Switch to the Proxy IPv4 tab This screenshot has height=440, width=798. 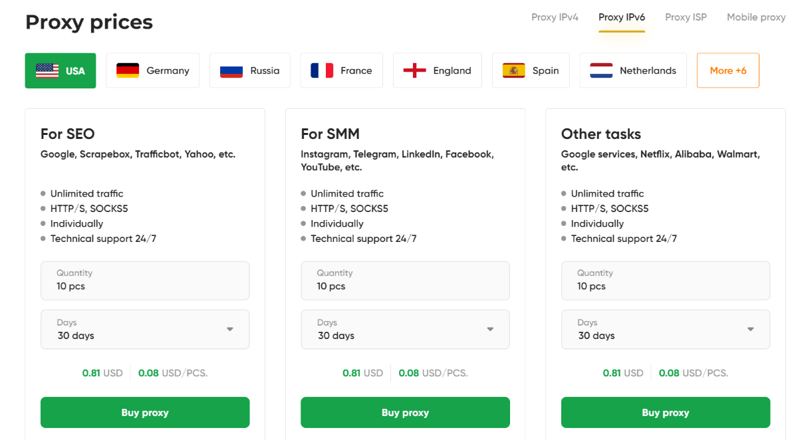(x=555, y=17)
